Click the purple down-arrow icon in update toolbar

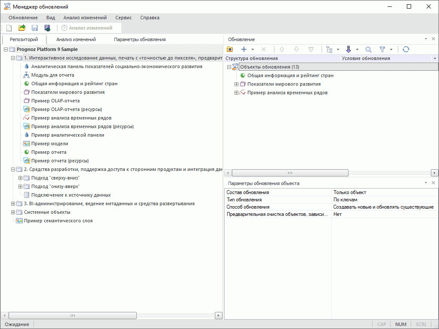point(349,49)
